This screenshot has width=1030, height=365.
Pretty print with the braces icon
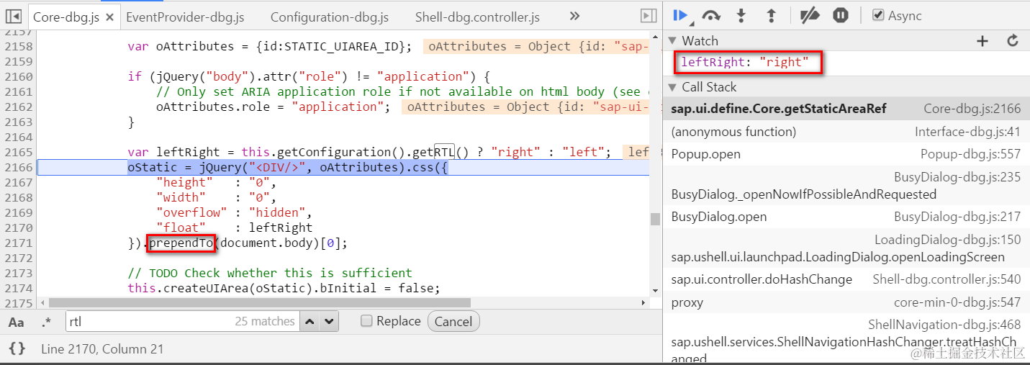[17, 349]
